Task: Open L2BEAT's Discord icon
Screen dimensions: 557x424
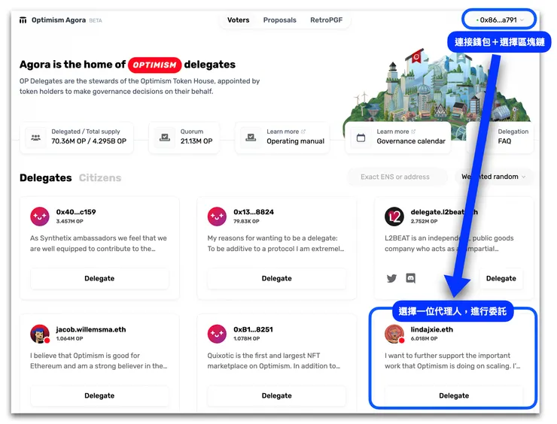Action: pos(411,278)
